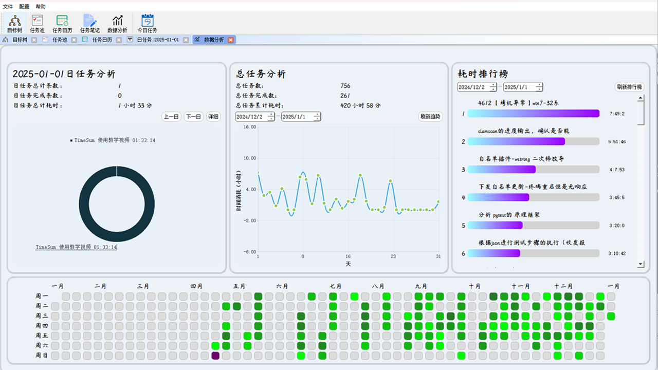Switch to the 日任务:2025-01-01 tab
The width and height of the screenshot is (658, 370).
pyautogui.click(x=158, y=40)
